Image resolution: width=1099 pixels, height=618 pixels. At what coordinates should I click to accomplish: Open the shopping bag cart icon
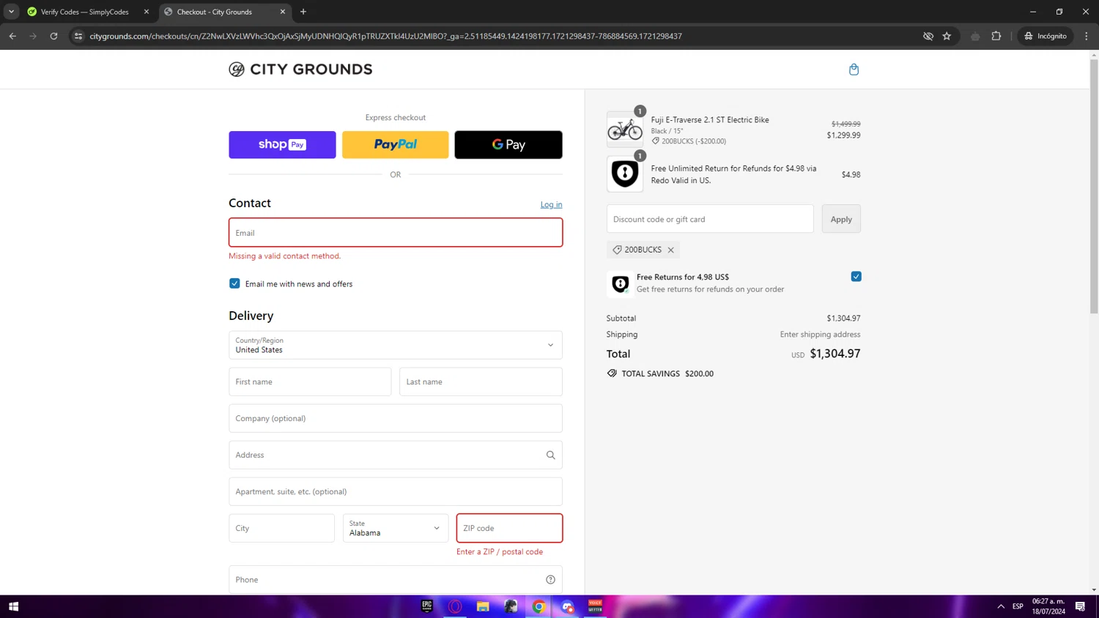[854, 70]
